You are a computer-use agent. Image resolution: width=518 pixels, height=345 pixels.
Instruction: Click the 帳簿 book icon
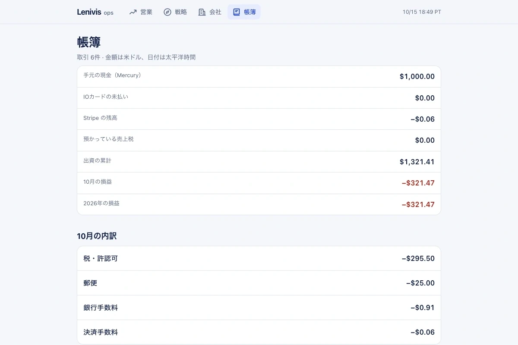pos(237,12)
